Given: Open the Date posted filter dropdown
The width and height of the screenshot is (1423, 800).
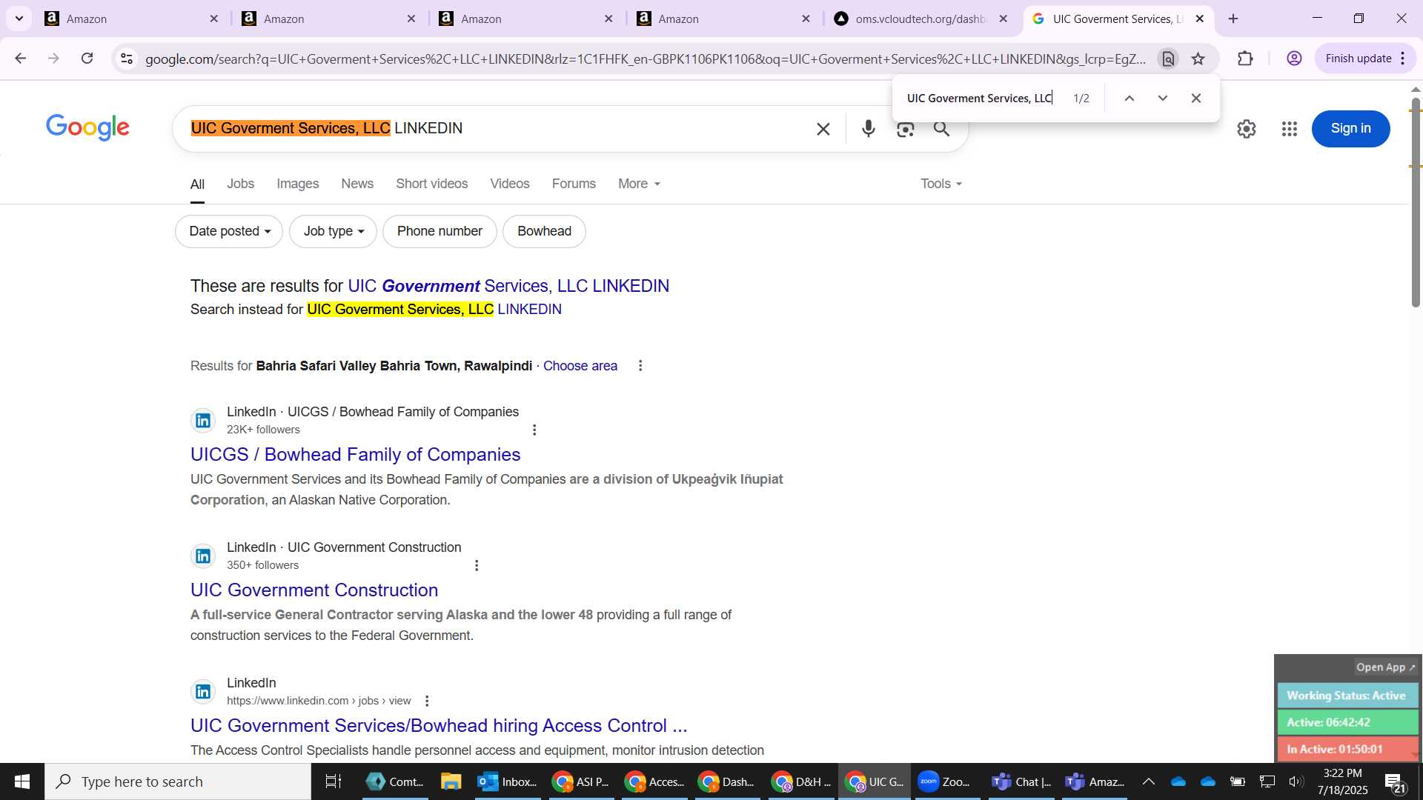Looking at the screenshot, I should 229,231.
